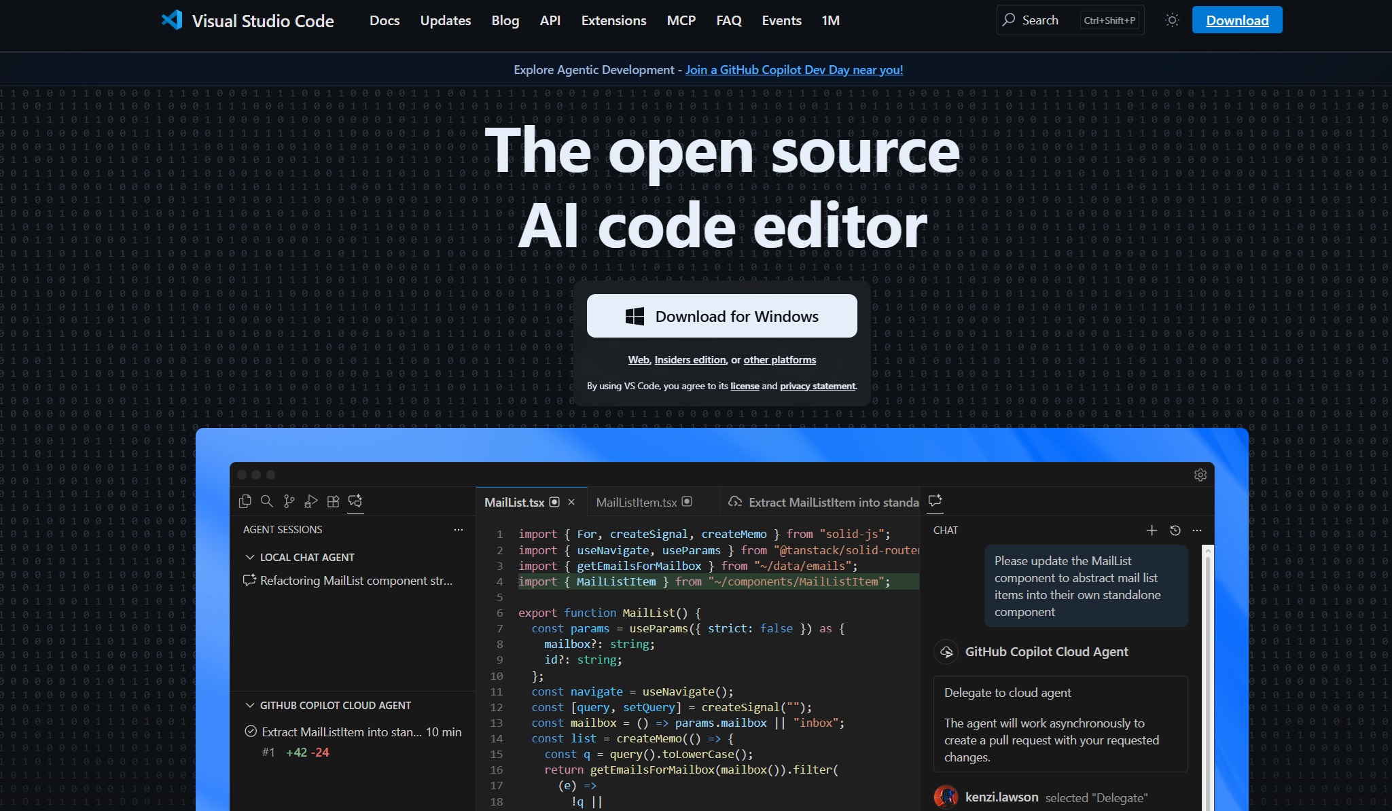Click the Search field in the header

point(1071,20)
